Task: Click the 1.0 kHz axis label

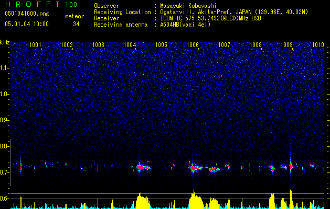Action: (x=4, y=94)
